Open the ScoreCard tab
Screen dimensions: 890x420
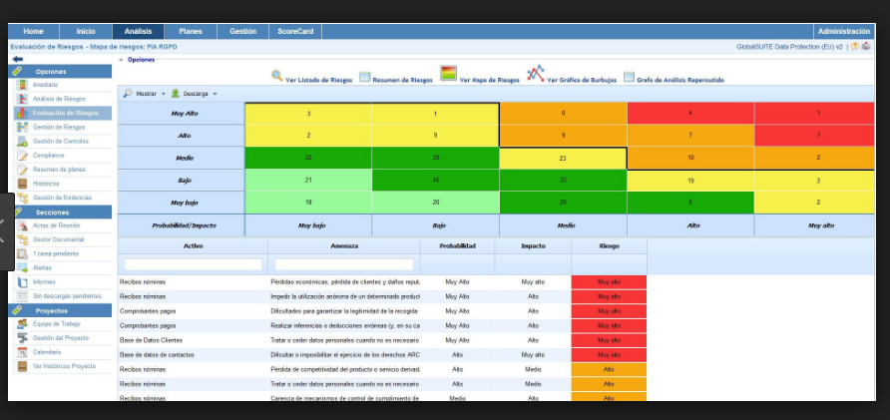pos(295,32)
